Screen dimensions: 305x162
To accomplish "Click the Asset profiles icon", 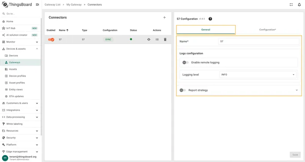I will (6, 83).
